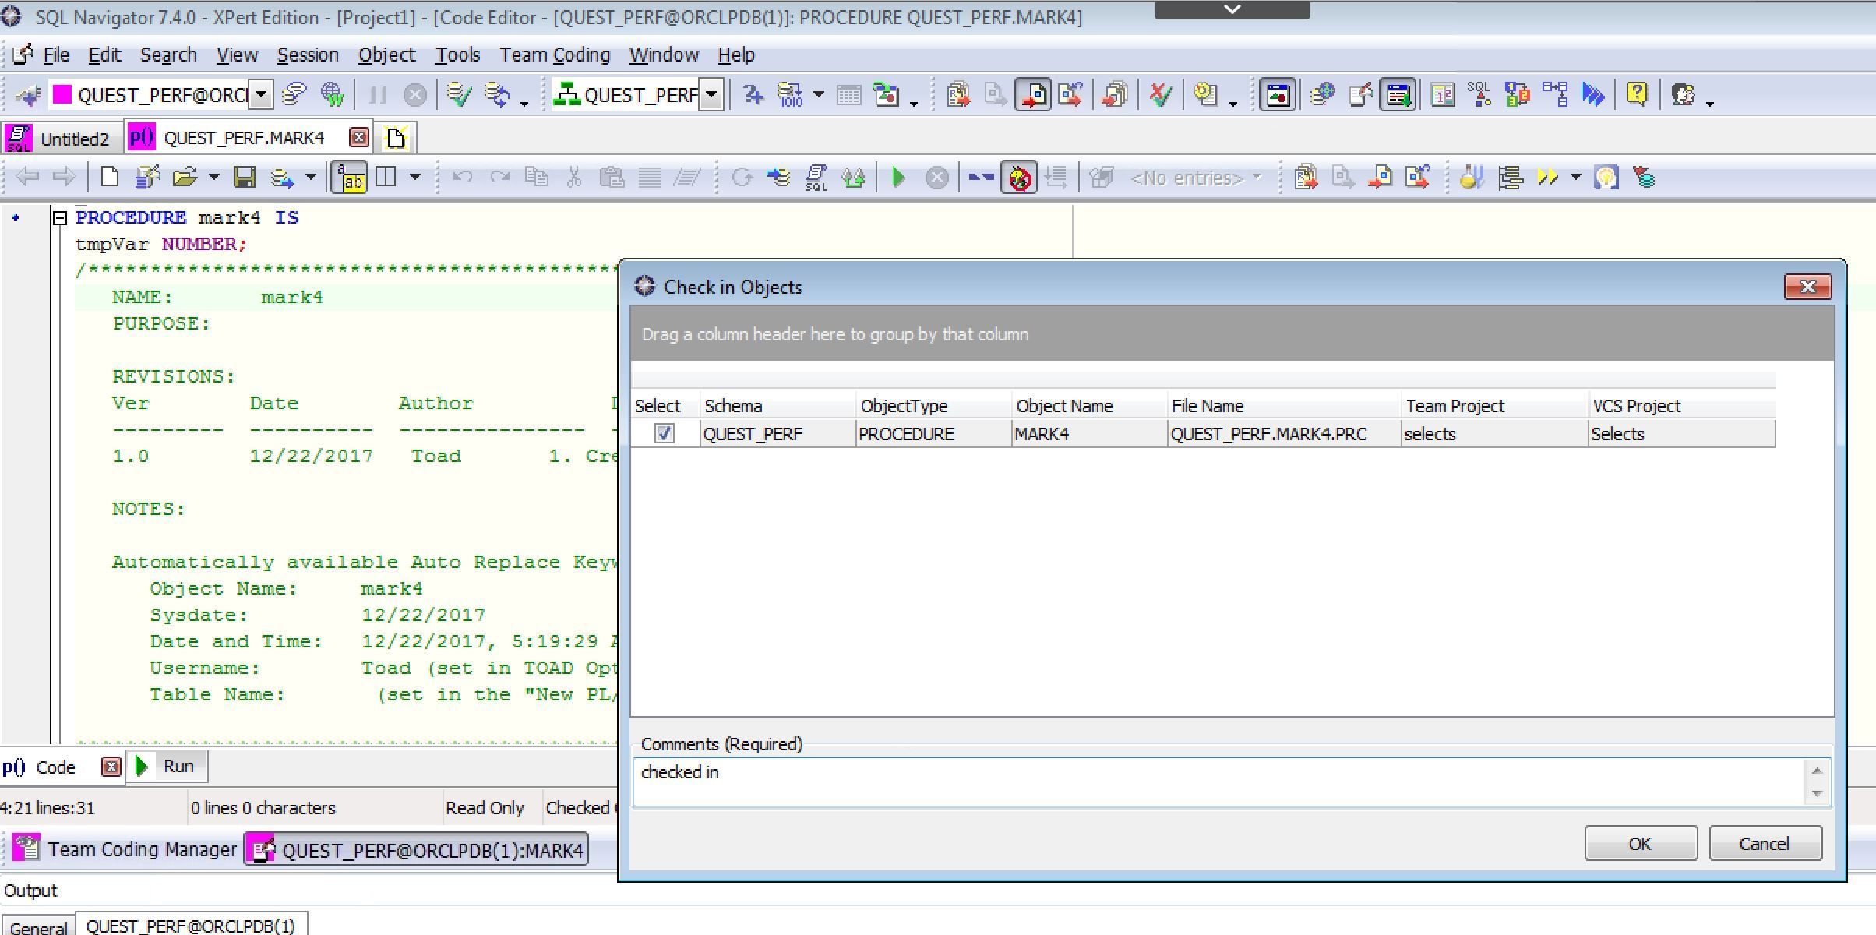Close the QUEST_PERF.MARK4 editor tab

[358, 138]
